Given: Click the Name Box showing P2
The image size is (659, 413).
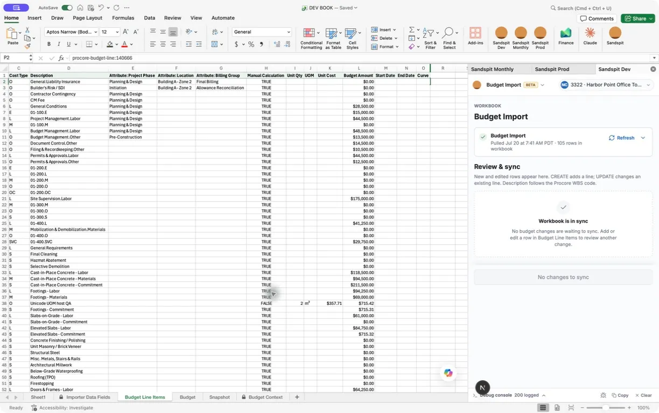Looking at the screenshot, I should [16, 58].
